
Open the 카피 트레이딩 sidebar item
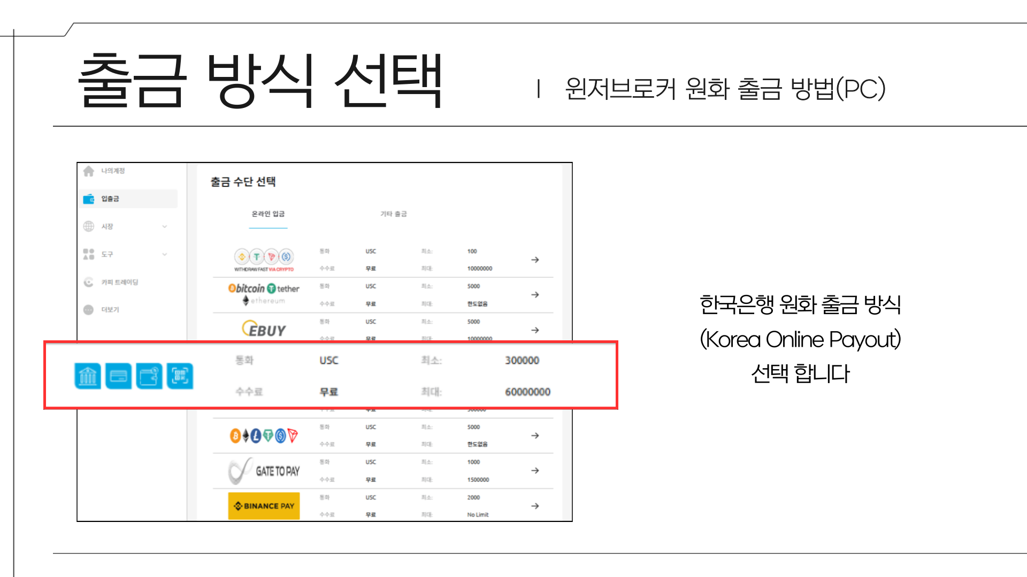[x=119, y=282]
